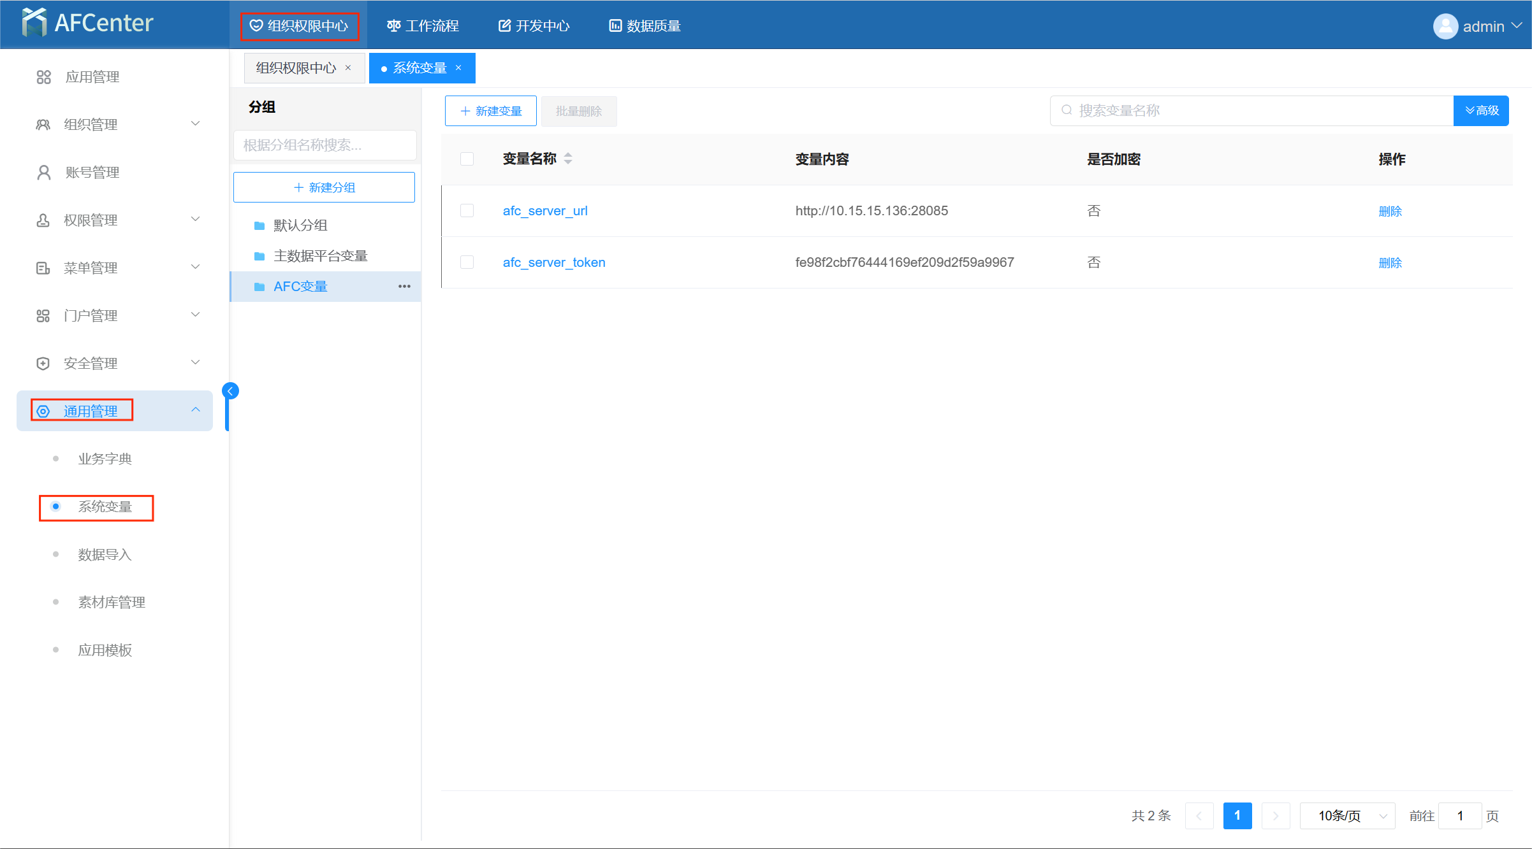The height and width of the screenshot is (849, 1532).
Task: Click the 批量删除 button
Action: point(579,111)
